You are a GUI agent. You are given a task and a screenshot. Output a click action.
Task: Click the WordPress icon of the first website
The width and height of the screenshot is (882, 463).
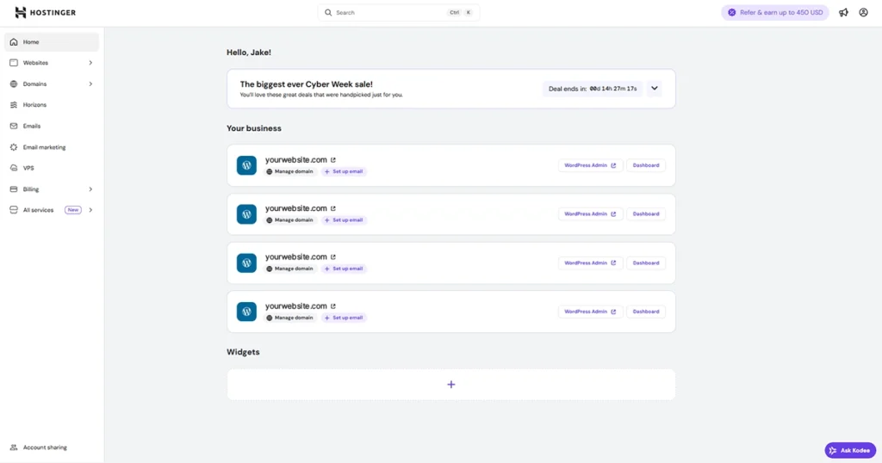coord(246,165)
